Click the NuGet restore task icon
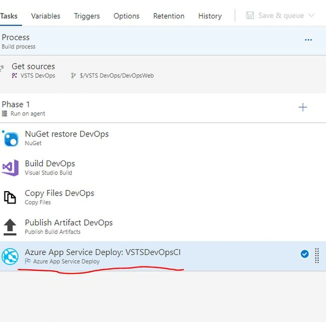Image resolution: width=326 pixels, height=322 pixels. tap(11, 138)
